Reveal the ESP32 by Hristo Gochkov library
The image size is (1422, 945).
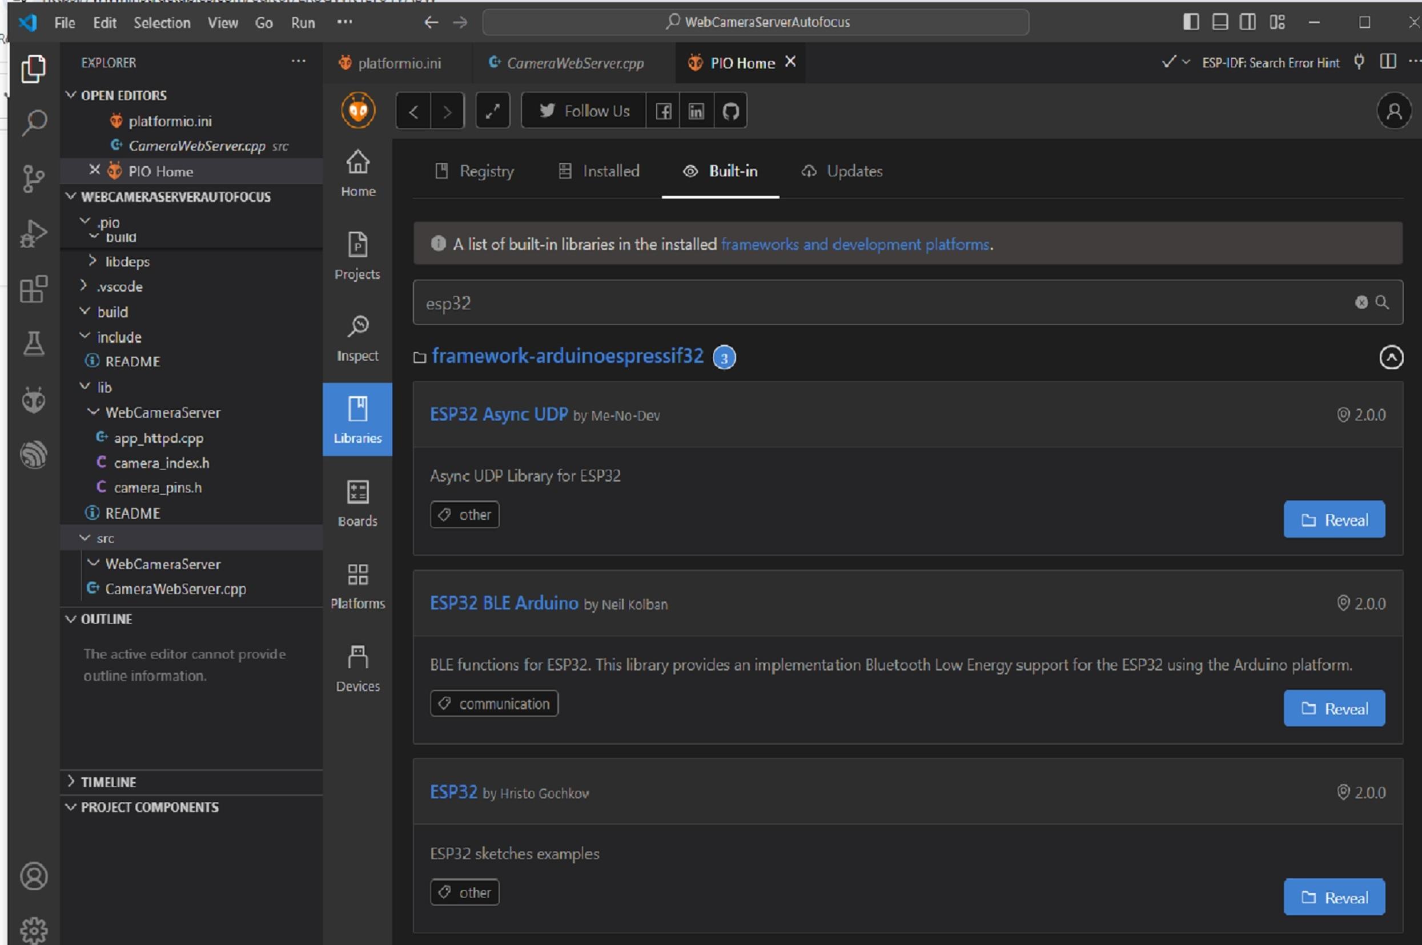click(1334, 898)
